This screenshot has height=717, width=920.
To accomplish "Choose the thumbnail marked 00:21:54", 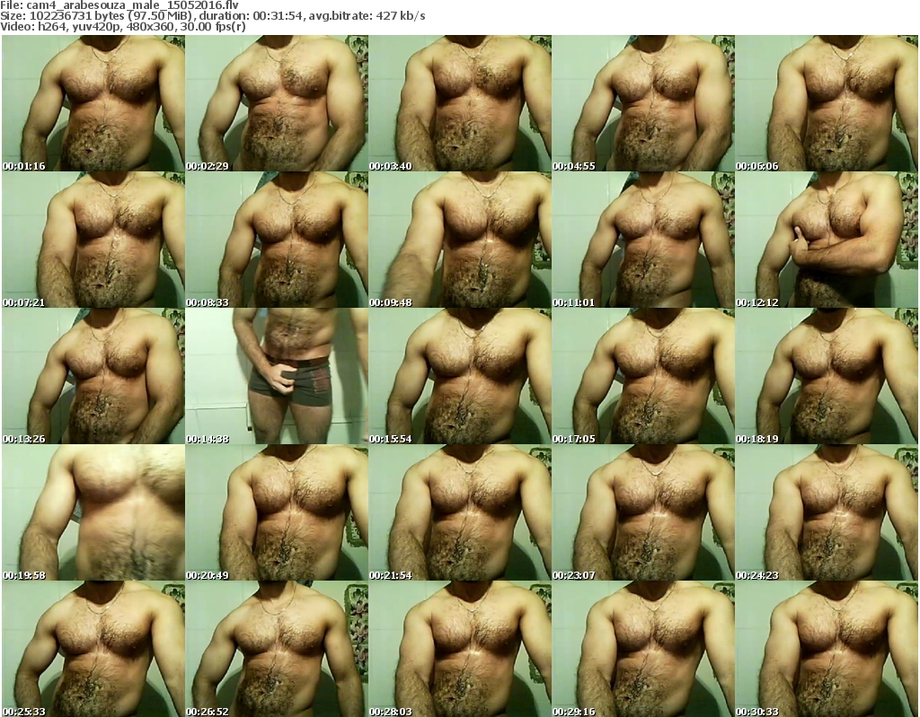I will click(460, 513).
